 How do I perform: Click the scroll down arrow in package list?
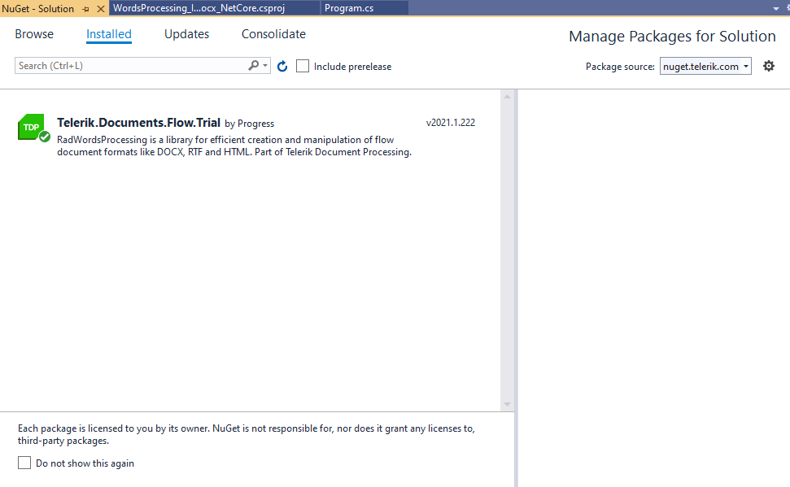pos(507,404)
